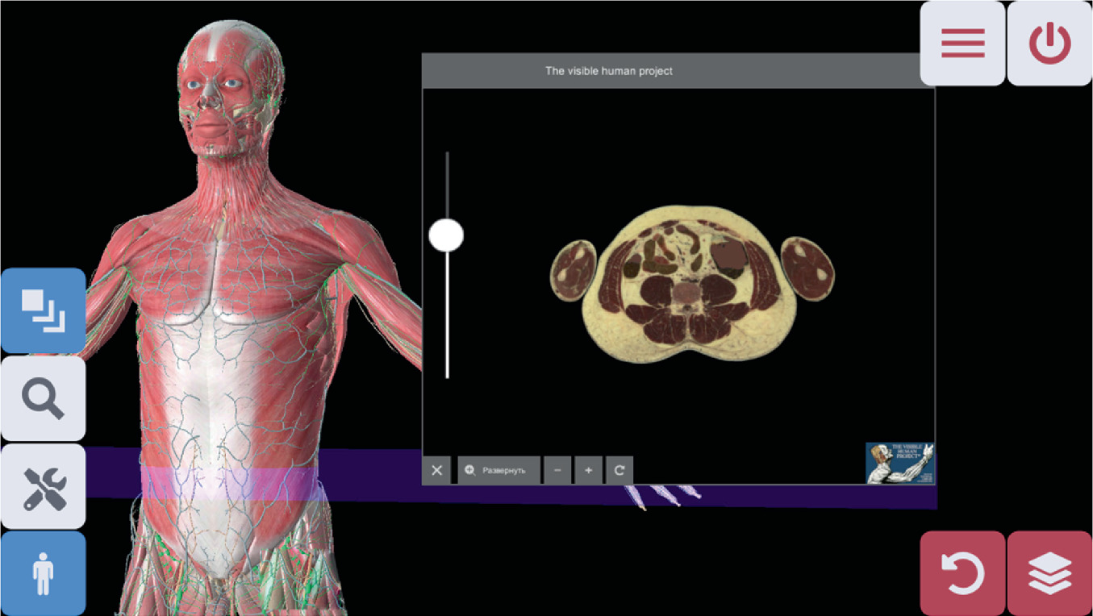Close the visible human project panel with X
Viewport: 1093px width, 616px height.
coord(436,470)
